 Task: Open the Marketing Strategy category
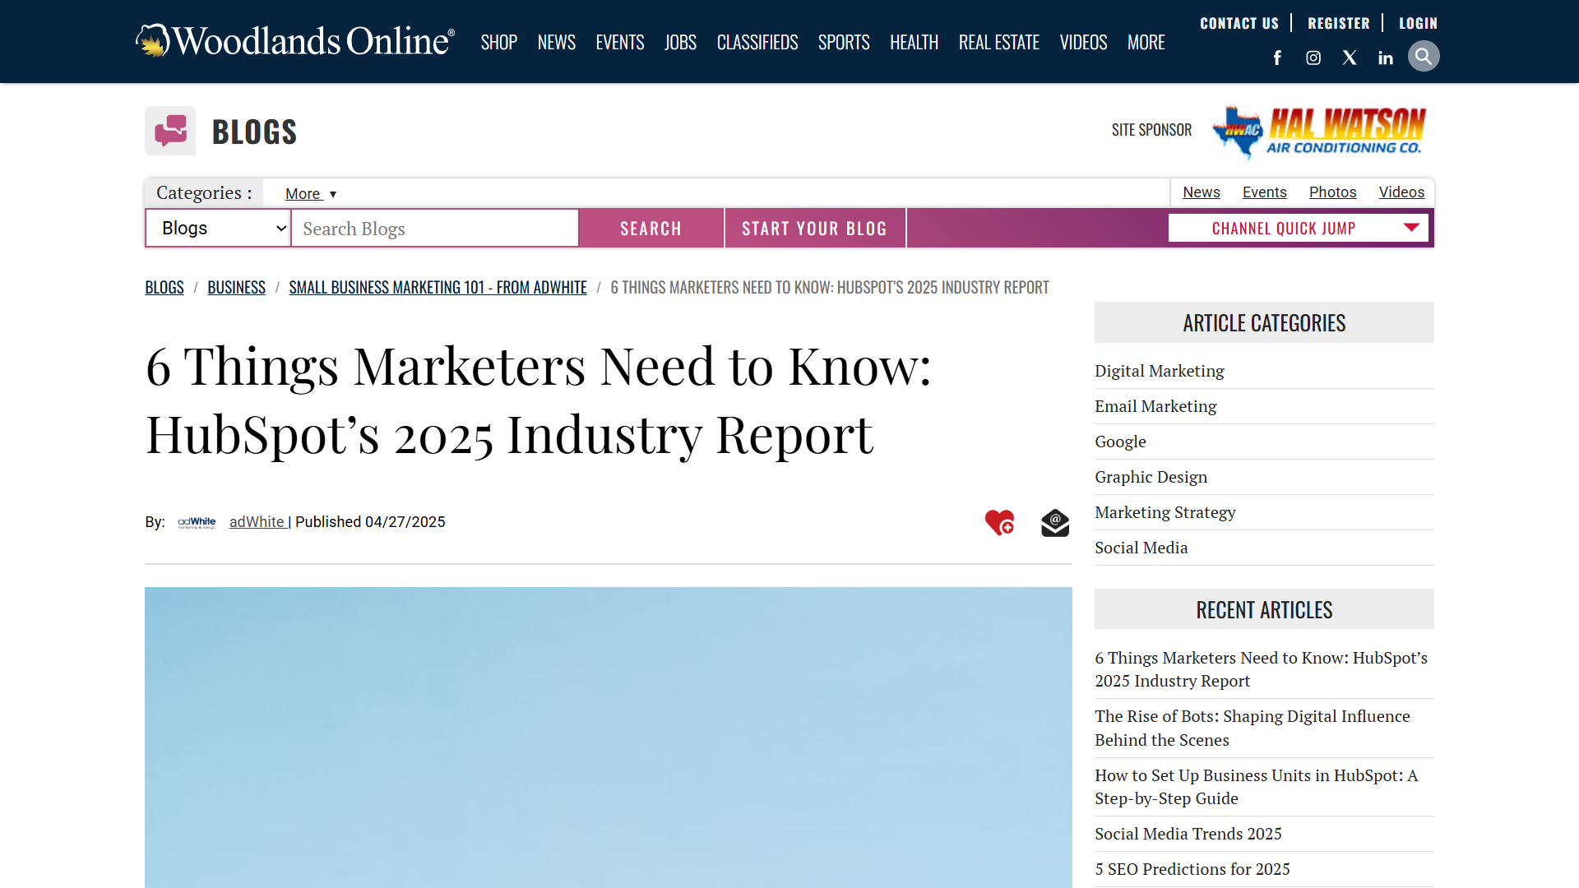point(1165,512)
